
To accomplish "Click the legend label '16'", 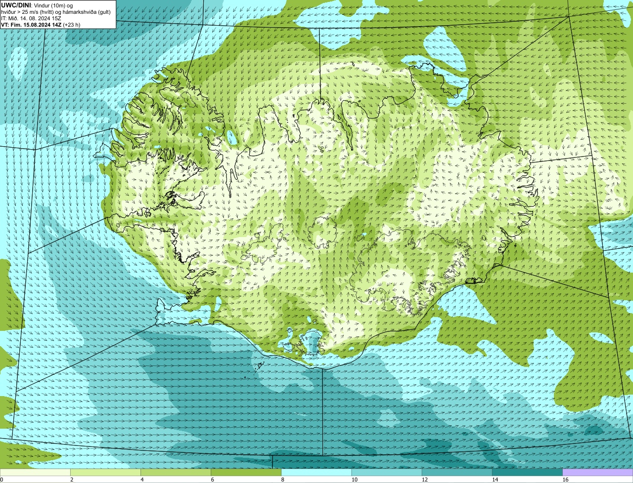I will click(565, 480).
